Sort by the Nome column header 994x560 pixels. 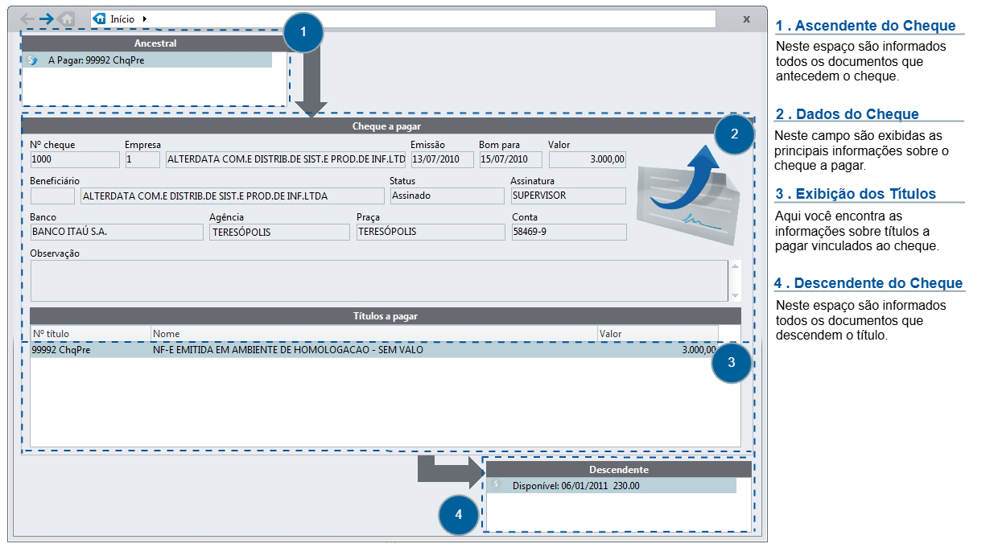373,333
